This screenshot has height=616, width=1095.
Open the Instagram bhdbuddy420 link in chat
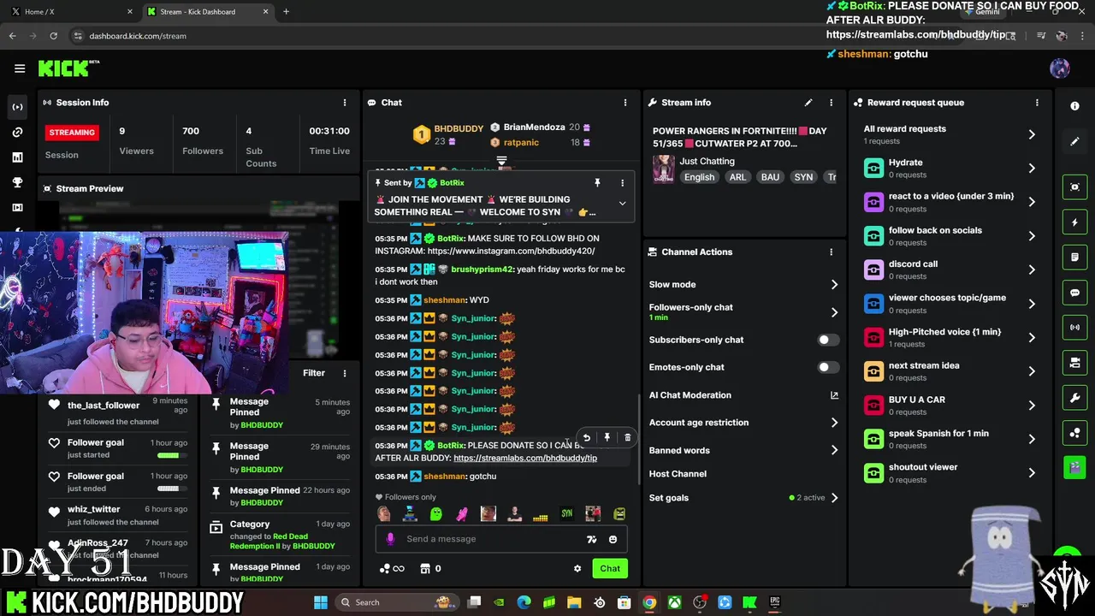pos(511,252)
